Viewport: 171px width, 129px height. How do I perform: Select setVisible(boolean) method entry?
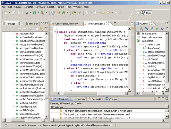click(29, 114)
